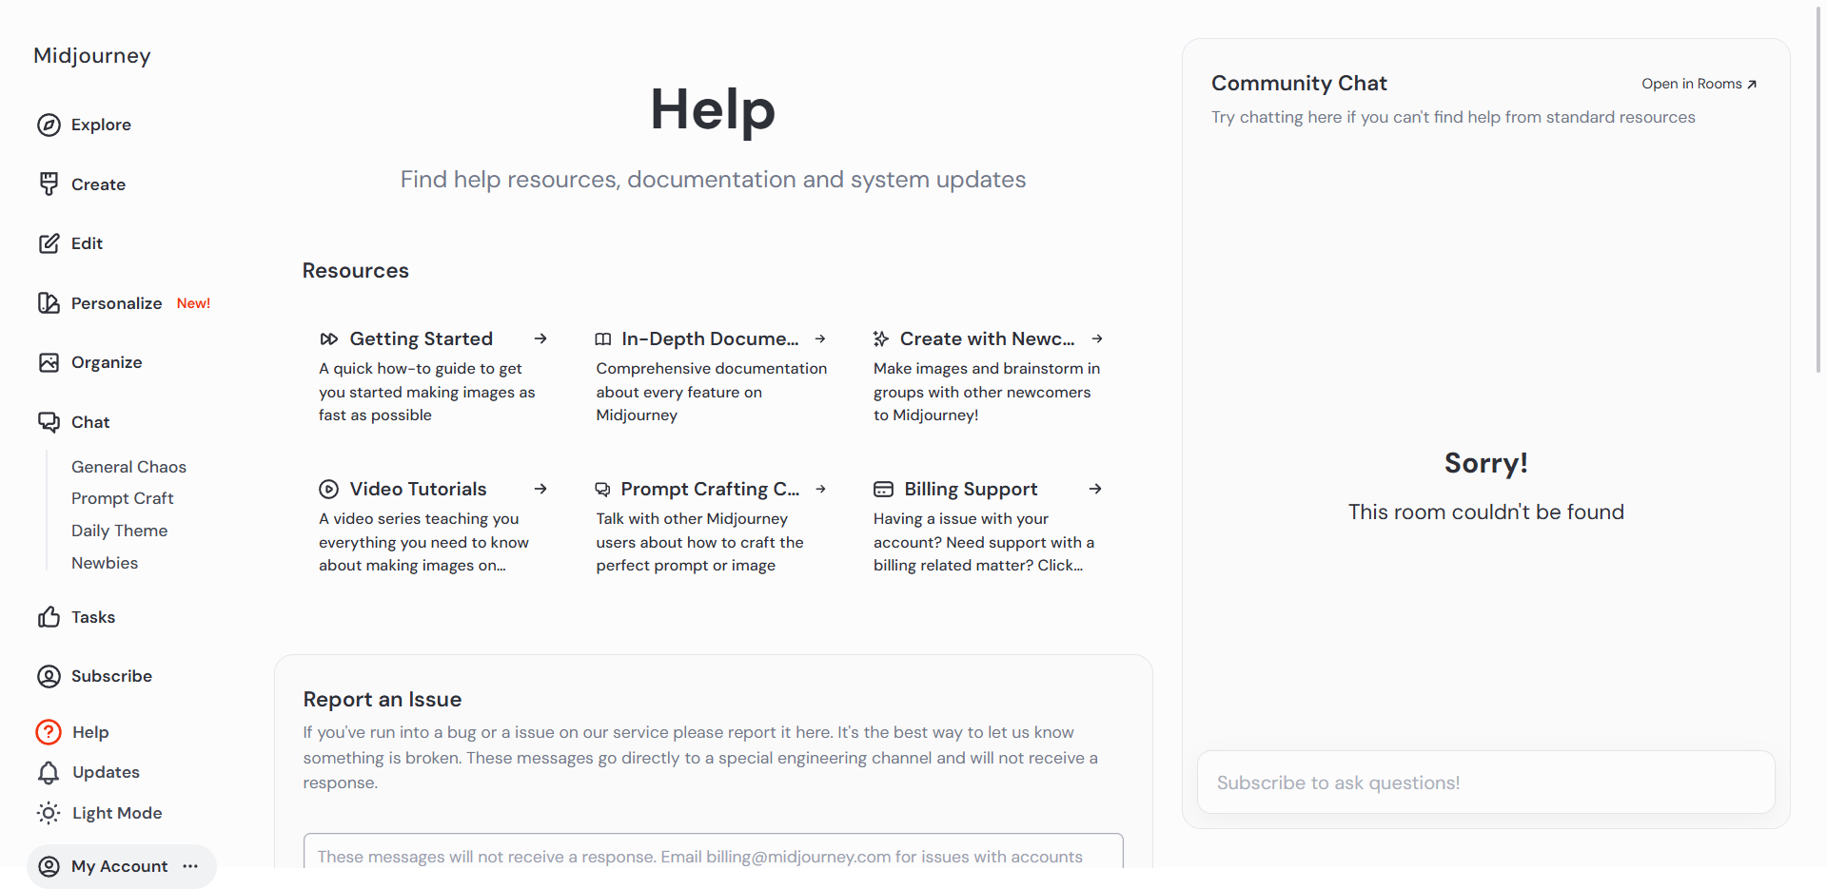Click arrow next to Getting Started
This screenshot has height=889, width=1827.
(540, 338)
